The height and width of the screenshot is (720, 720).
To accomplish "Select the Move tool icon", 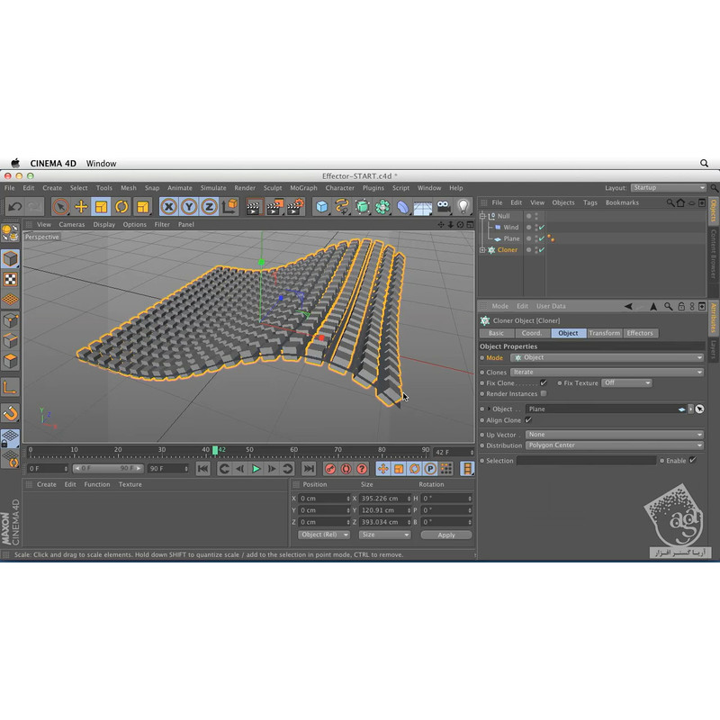I will tap(81, 207).
